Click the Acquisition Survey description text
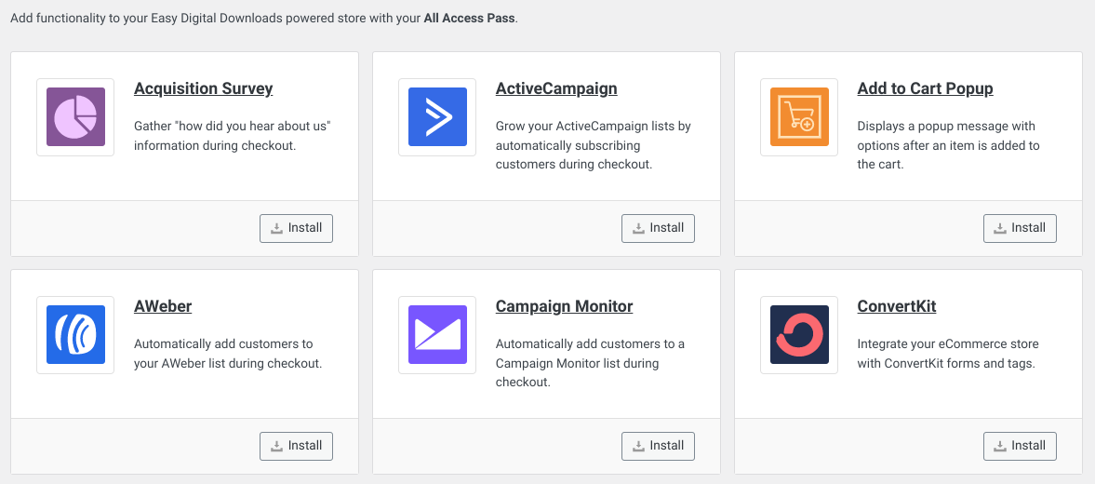1095x484 pixels. point(233,136)
